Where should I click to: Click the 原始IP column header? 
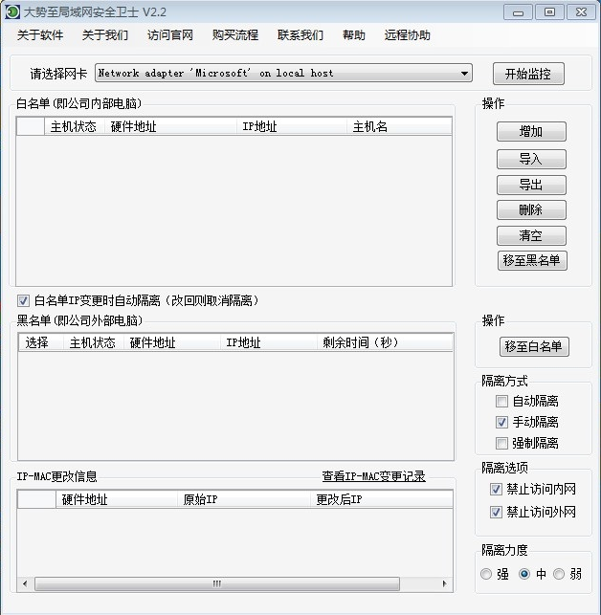244,499
